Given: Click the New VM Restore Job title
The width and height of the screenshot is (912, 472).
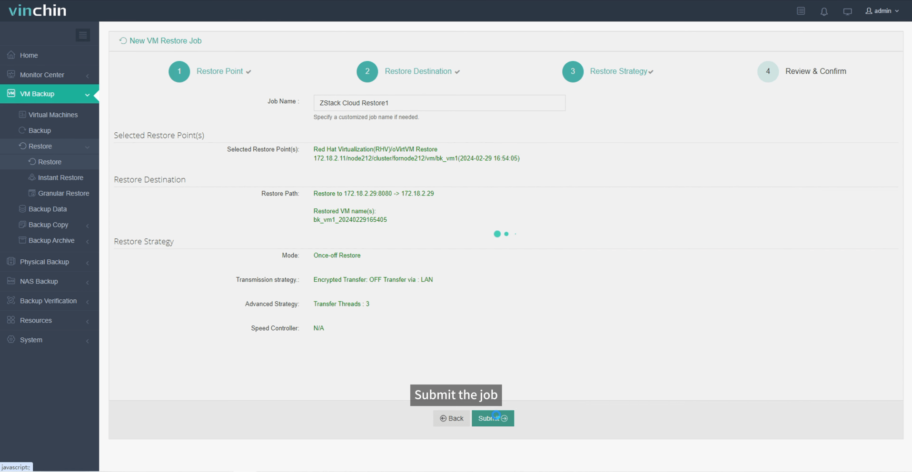Looking at the screenshot, I should tap(165, 41).
